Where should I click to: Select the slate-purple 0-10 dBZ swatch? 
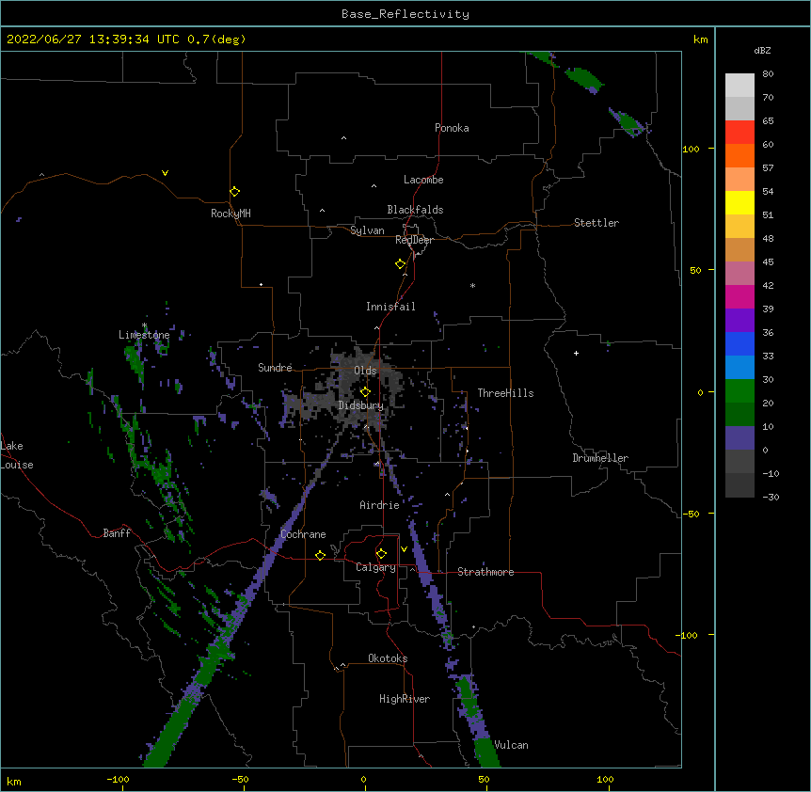pos(739,438)
